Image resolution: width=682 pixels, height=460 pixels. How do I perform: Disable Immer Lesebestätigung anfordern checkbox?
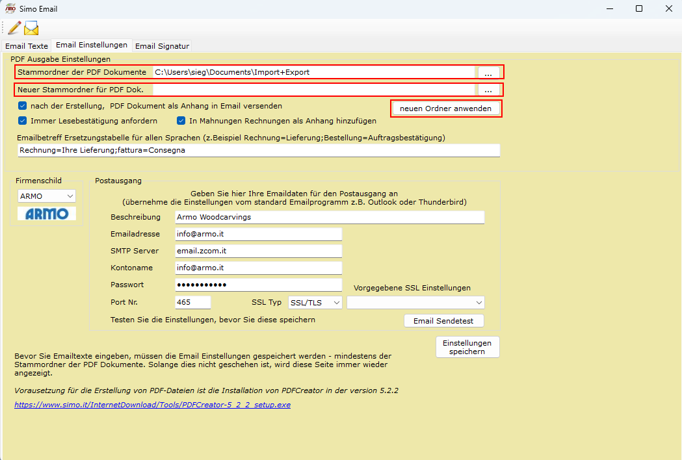pos(23,121)
